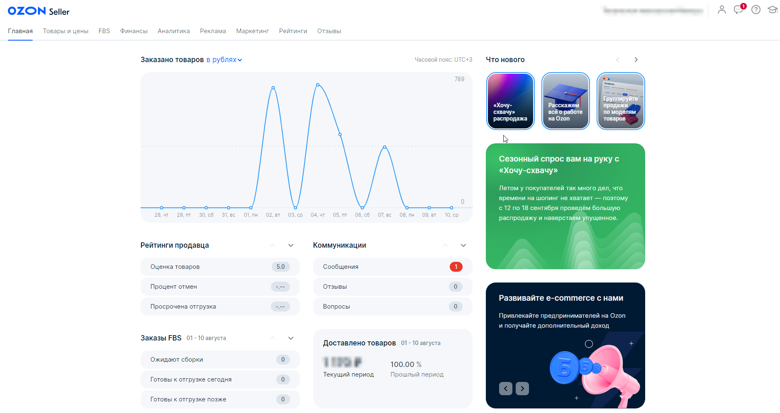
Task: Select chart point for 02, вт
Action: (x=273, y=88)
